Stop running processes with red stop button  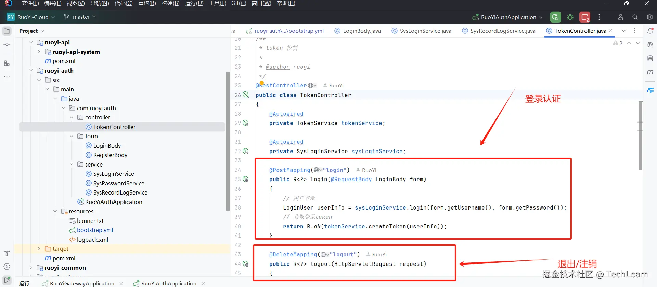tap(585, 17)
